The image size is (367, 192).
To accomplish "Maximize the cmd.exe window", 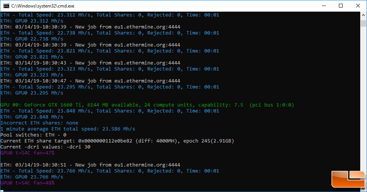I will [x=341, y=6].
